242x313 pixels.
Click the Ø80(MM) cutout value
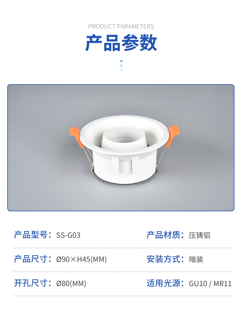click(71, 283)
